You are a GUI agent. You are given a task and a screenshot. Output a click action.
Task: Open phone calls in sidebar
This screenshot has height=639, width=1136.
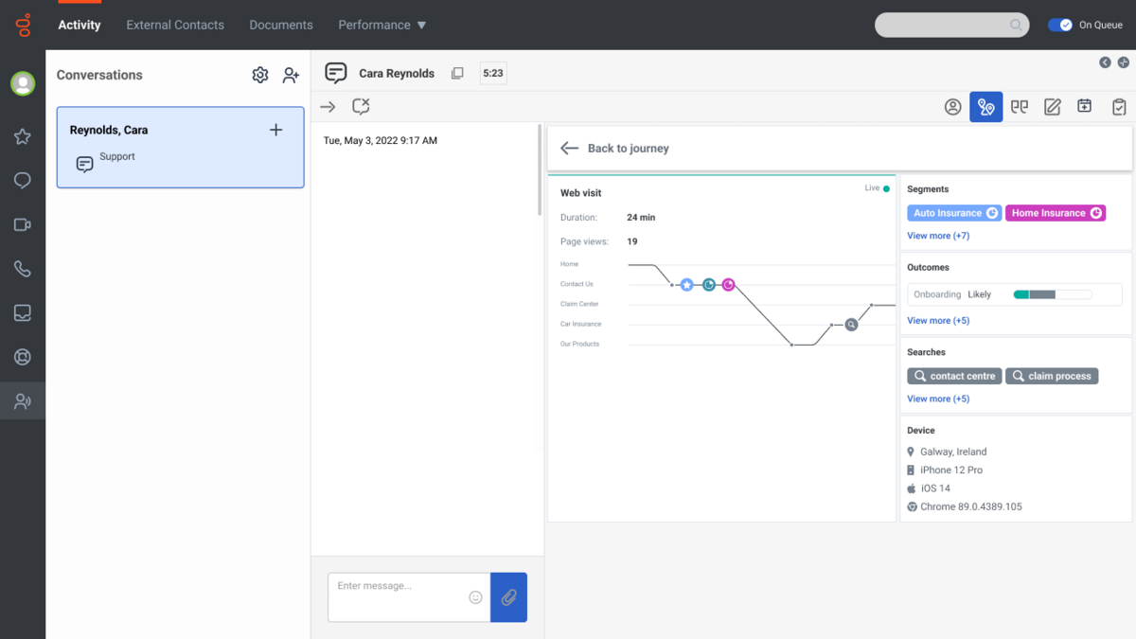coord(23,269)
